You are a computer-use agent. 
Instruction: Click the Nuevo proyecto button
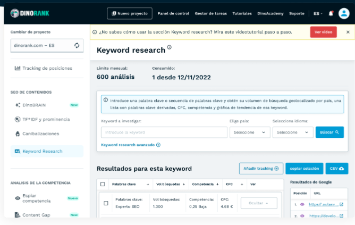tap(130, 13)
